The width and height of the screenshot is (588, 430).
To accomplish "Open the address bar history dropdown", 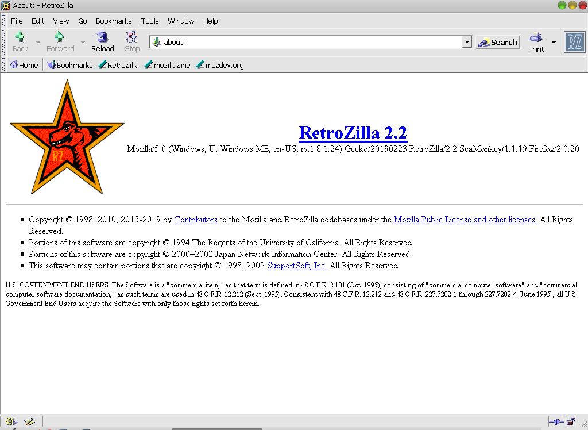I will click(466, 41).
